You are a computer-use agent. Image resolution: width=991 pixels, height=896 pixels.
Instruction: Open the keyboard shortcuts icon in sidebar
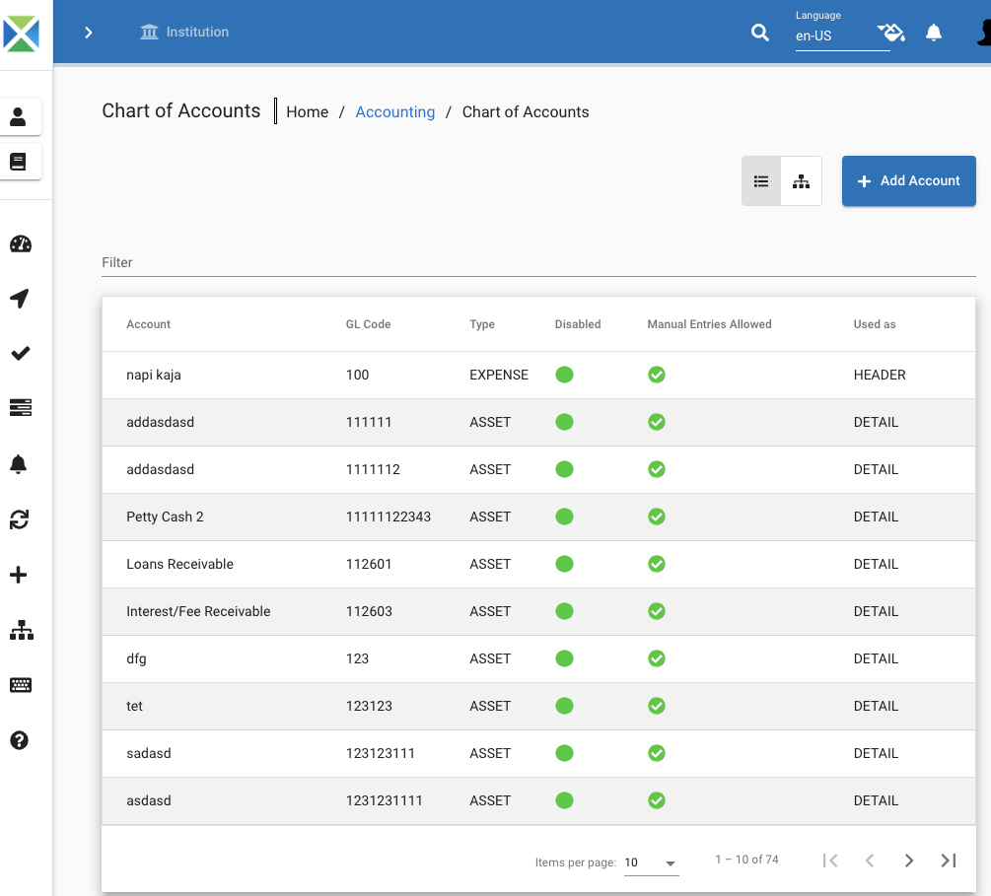20,685
